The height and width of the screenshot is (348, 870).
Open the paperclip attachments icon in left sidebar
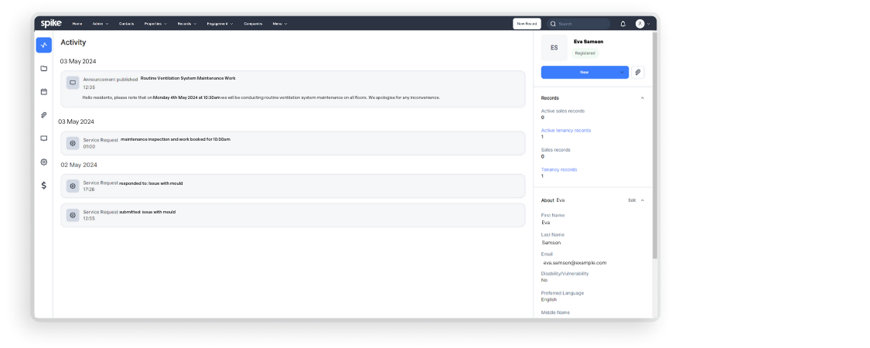click(x=44, y=115)
